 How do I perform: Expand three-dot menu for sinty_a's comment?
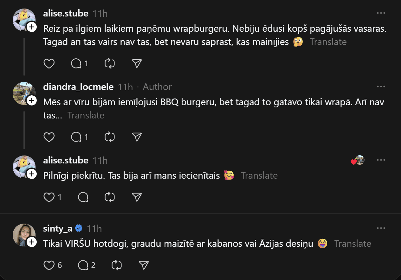pos(381,228)
